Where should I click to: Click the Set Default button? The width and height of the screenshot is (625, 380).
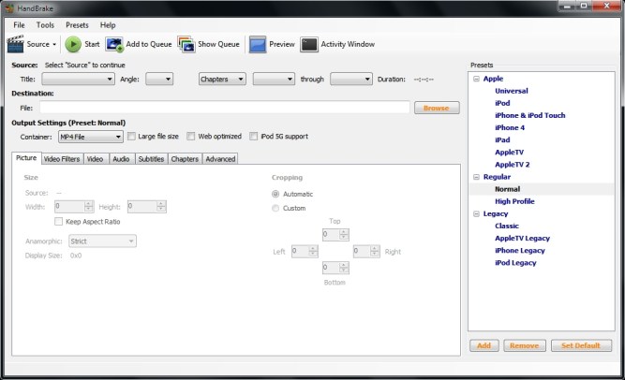tap(581, 345)
